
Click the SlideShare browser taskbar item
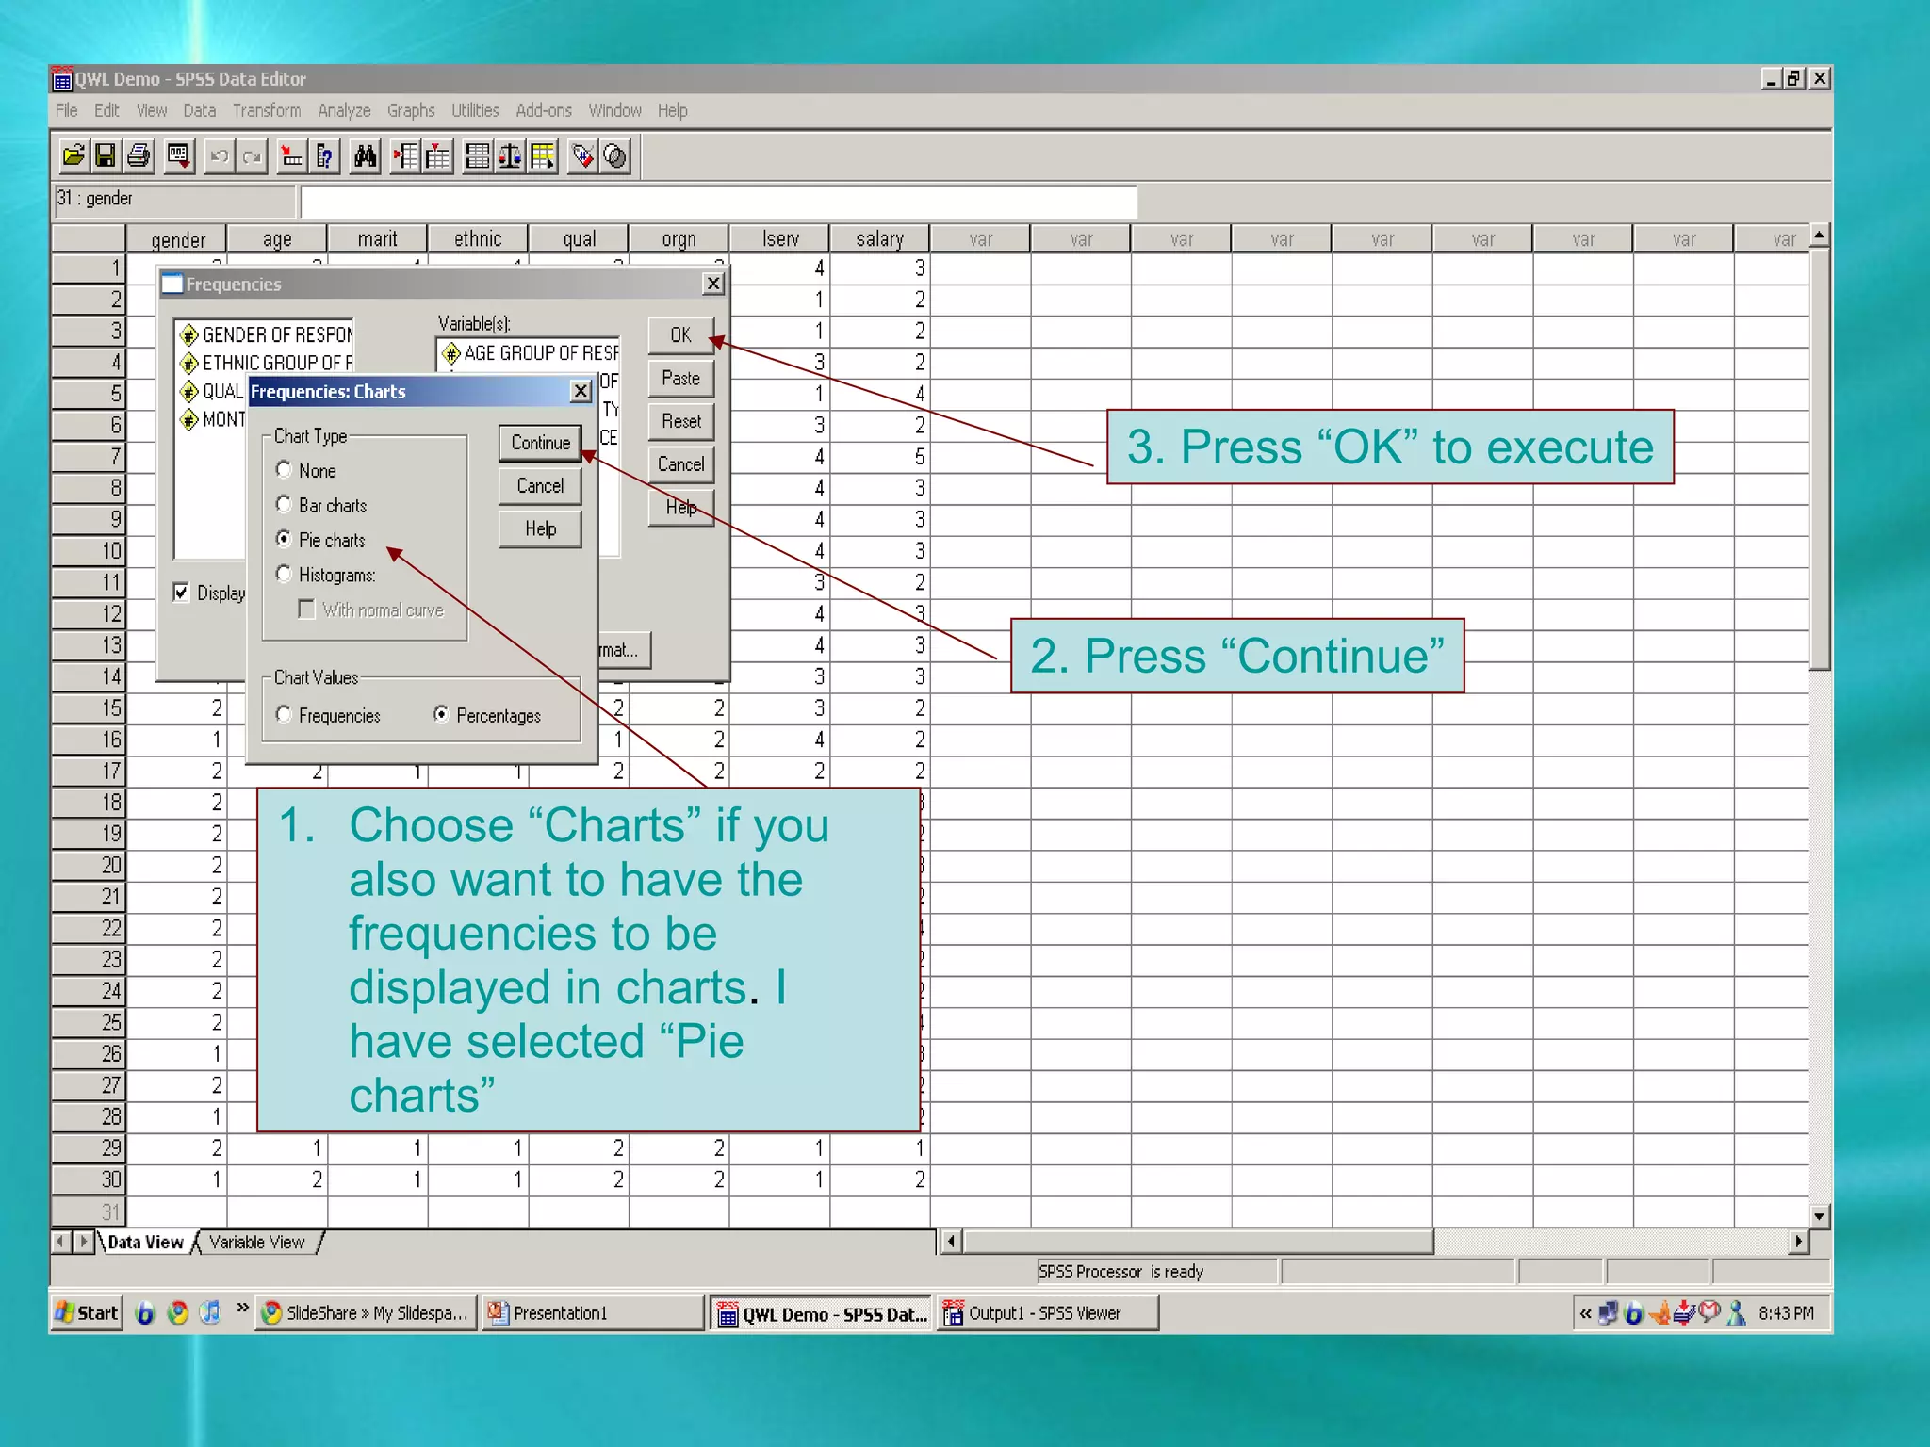[367, 1312]
